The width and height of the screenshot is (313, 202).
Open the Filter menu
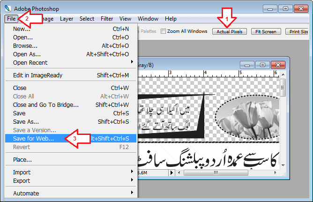tap(107, 19)
